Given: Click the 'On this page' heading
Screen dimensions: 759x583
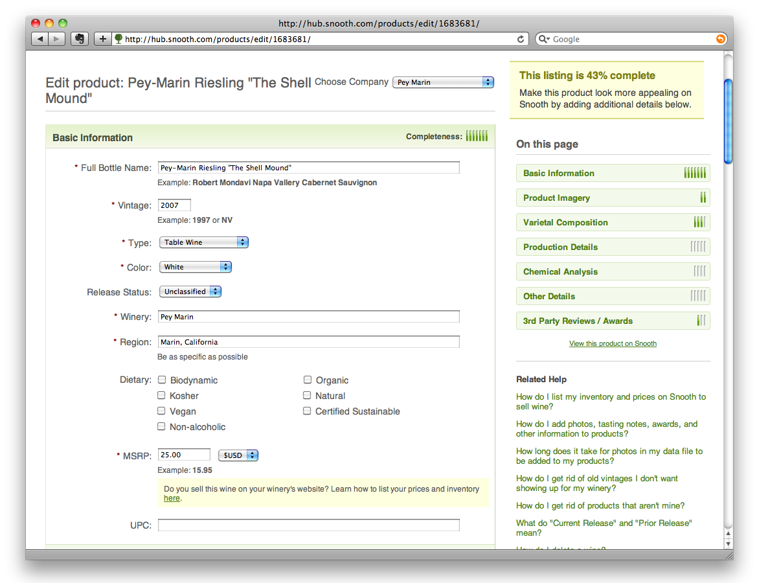Looking at the screenshot, I should tap(547, 144).
